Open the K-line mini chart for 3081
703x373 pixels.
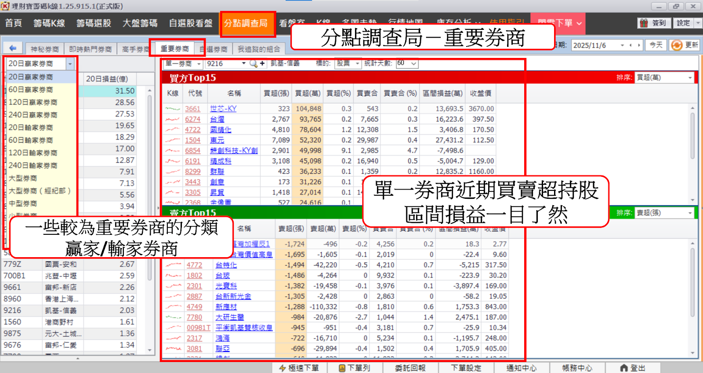point(174,349)
